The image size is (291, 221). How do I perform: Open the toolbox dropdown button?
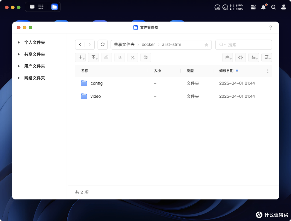coord(227,58)
